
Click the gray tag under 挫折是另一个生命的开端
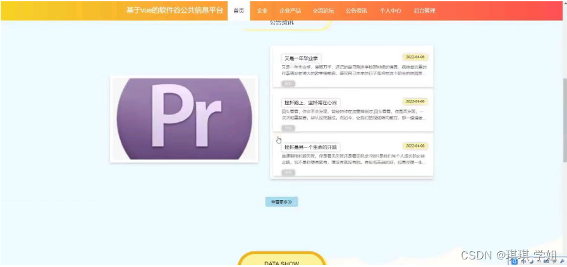(x=288, y=173)
